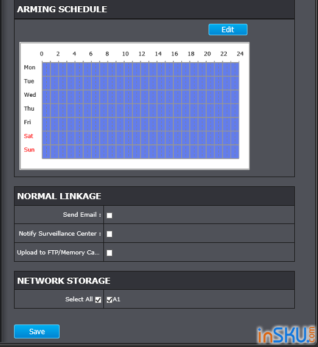This screenshot has height=347, width=318.
Task: Select the Wednesday schedule row
Action: tap(140, 97)
